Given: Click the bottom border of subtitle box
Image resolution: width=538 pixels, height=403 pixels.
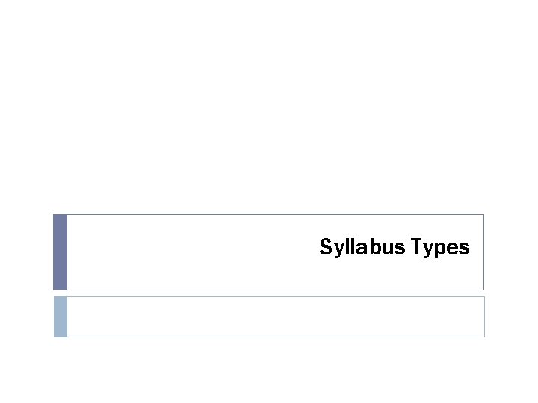Looking at the screenshot, I should coord(269,336).
